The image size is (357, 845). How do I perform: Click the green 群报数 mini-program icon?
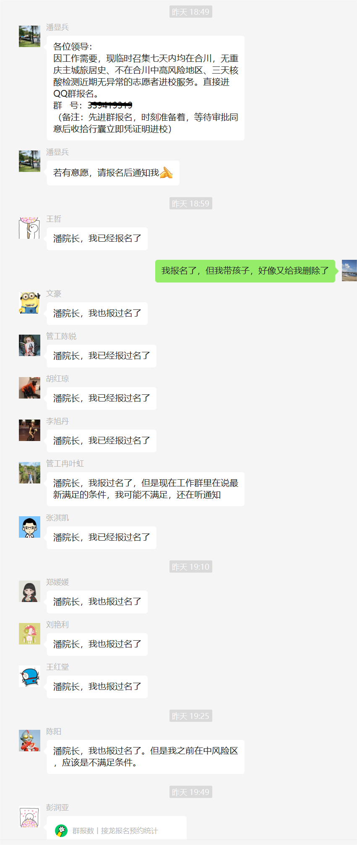[x=61, y=831]
